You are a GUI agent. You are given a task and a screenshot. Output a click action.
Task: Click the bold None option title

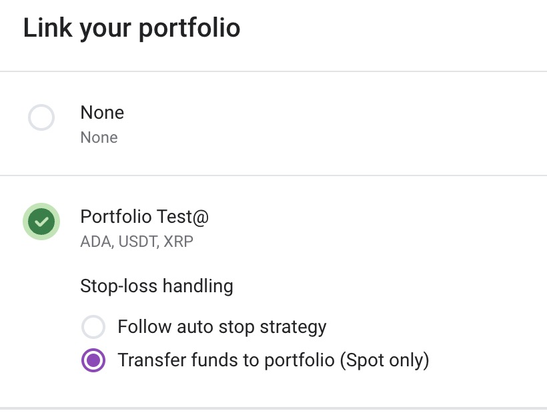[x=102, y=112]
